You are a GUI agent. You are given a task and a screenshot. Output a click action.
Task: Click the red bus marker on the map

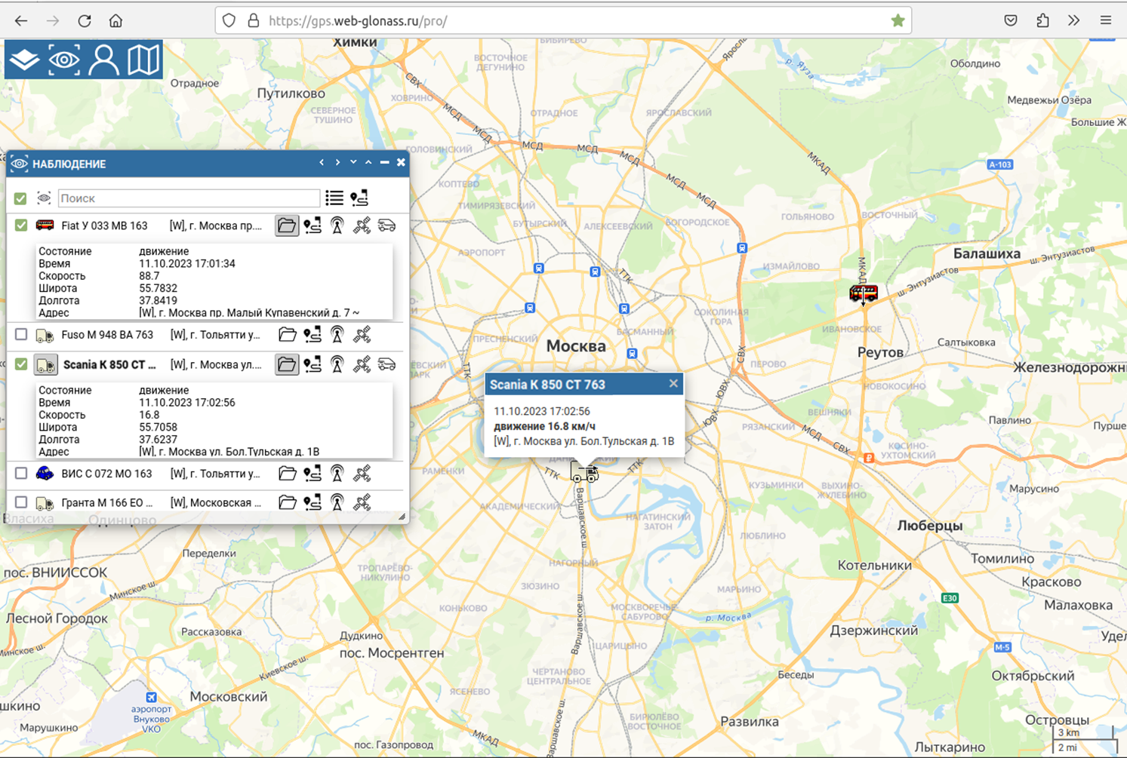(863, 293)
